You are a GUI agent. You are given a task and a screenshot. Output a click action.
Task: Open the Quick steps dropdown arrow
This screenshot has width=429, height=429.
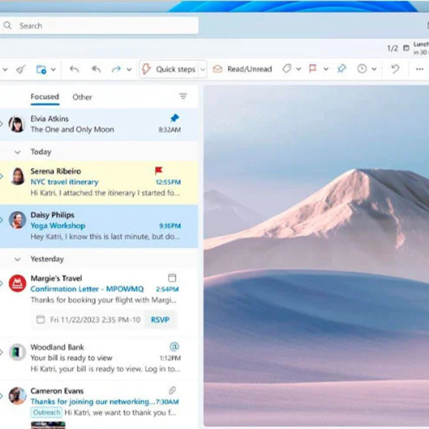[x=202, y=69]
